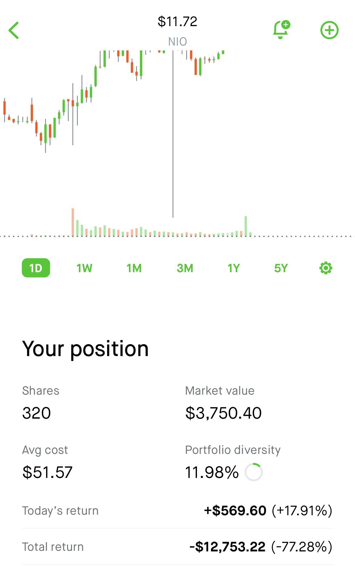Screen dimensions: 355x566
Task: Switch chart to 1W range
Action: click(84, 268)
